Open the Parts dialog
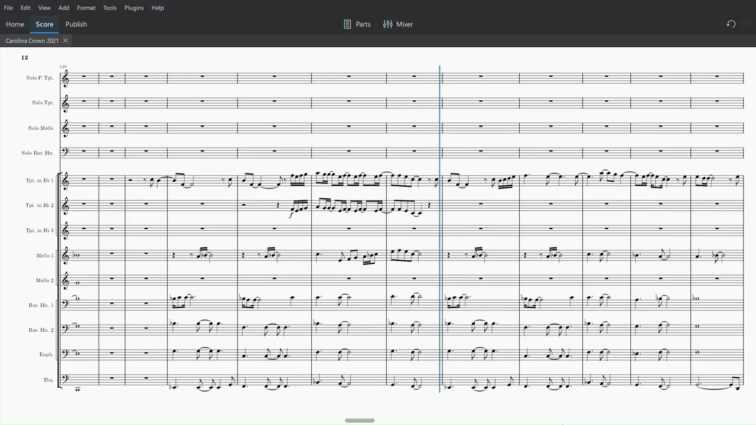 click(x=357, y=24)
